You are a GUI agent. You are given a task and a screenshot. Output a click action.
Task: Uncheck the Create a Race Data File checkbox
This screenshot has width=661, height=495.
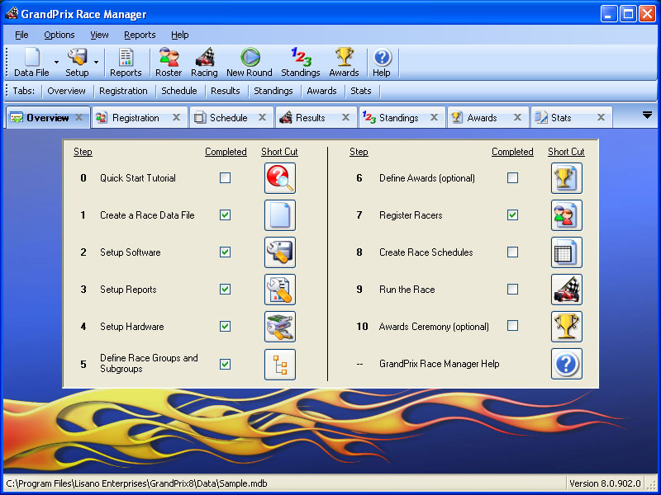pos(225,215)
